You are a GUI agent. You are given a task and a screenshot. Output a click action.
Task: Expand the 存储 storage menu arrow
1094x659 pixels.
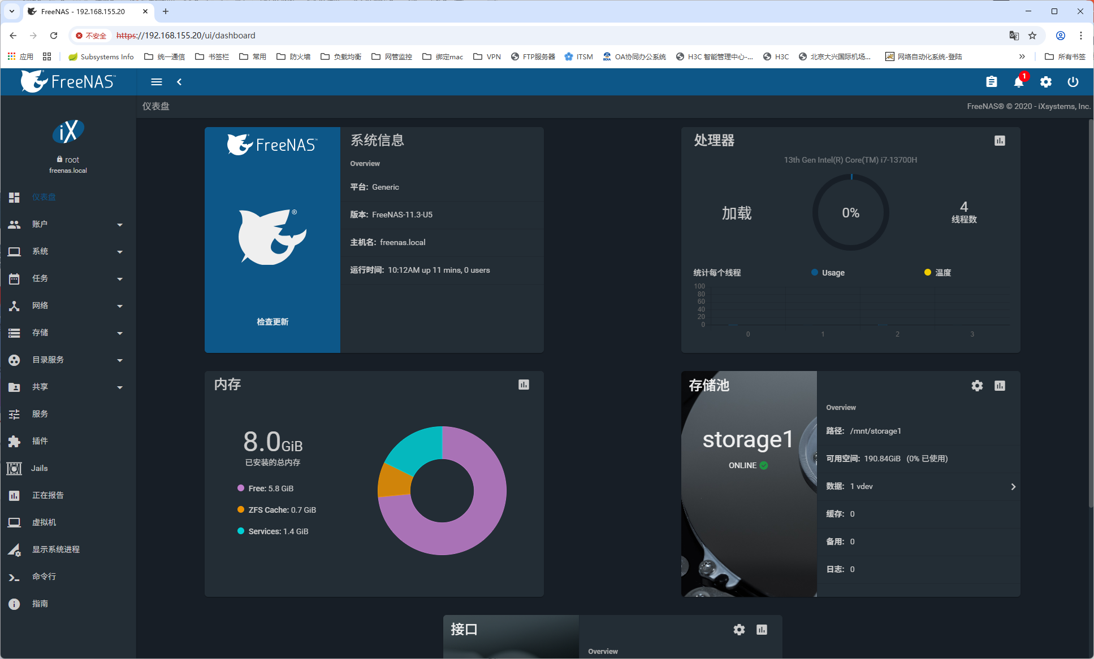pos(120,333)
